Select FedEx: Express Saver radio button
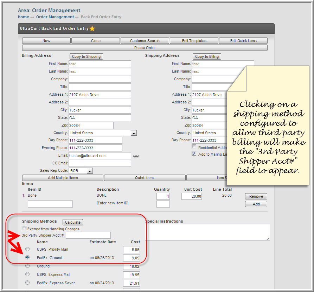This screenshot has height=292, width=314. [27, 283]
